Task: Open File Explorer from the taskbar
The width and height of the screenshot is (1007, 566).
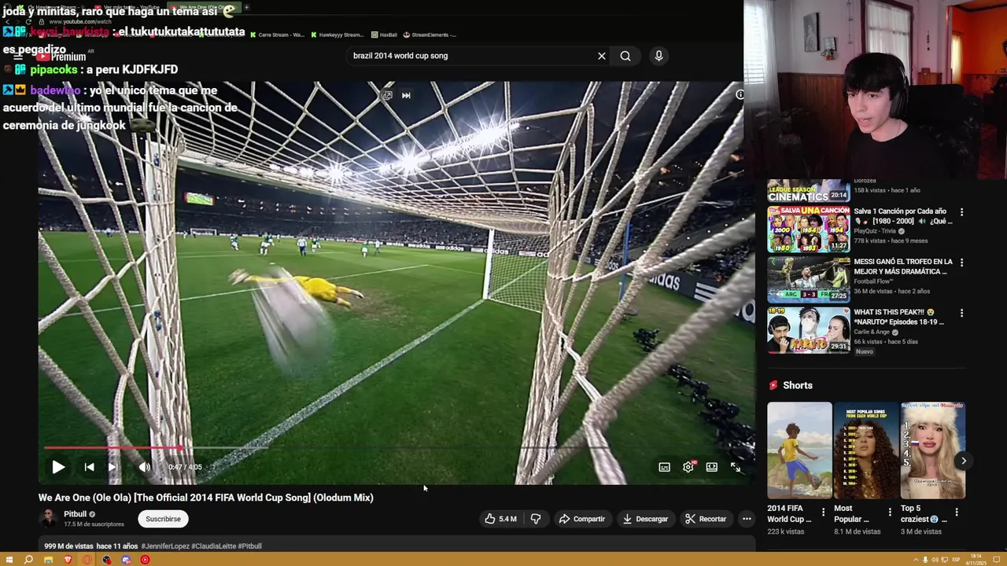Action: pos(48,560)
